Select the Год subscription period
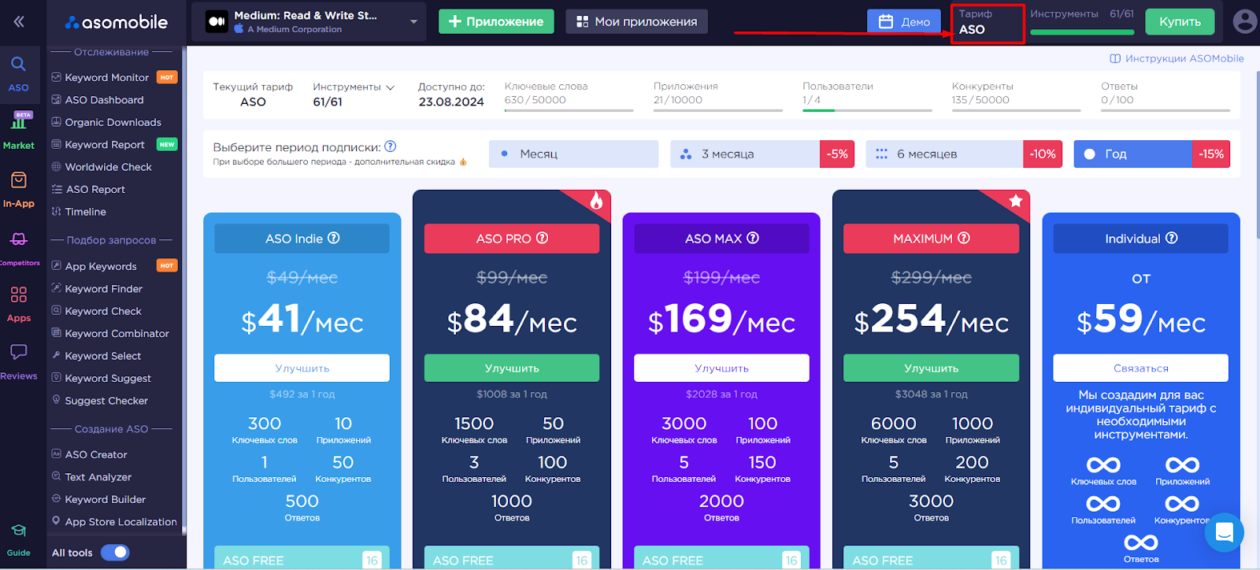The width and height of the screenshot is (1260, 570). (1152, 154)
